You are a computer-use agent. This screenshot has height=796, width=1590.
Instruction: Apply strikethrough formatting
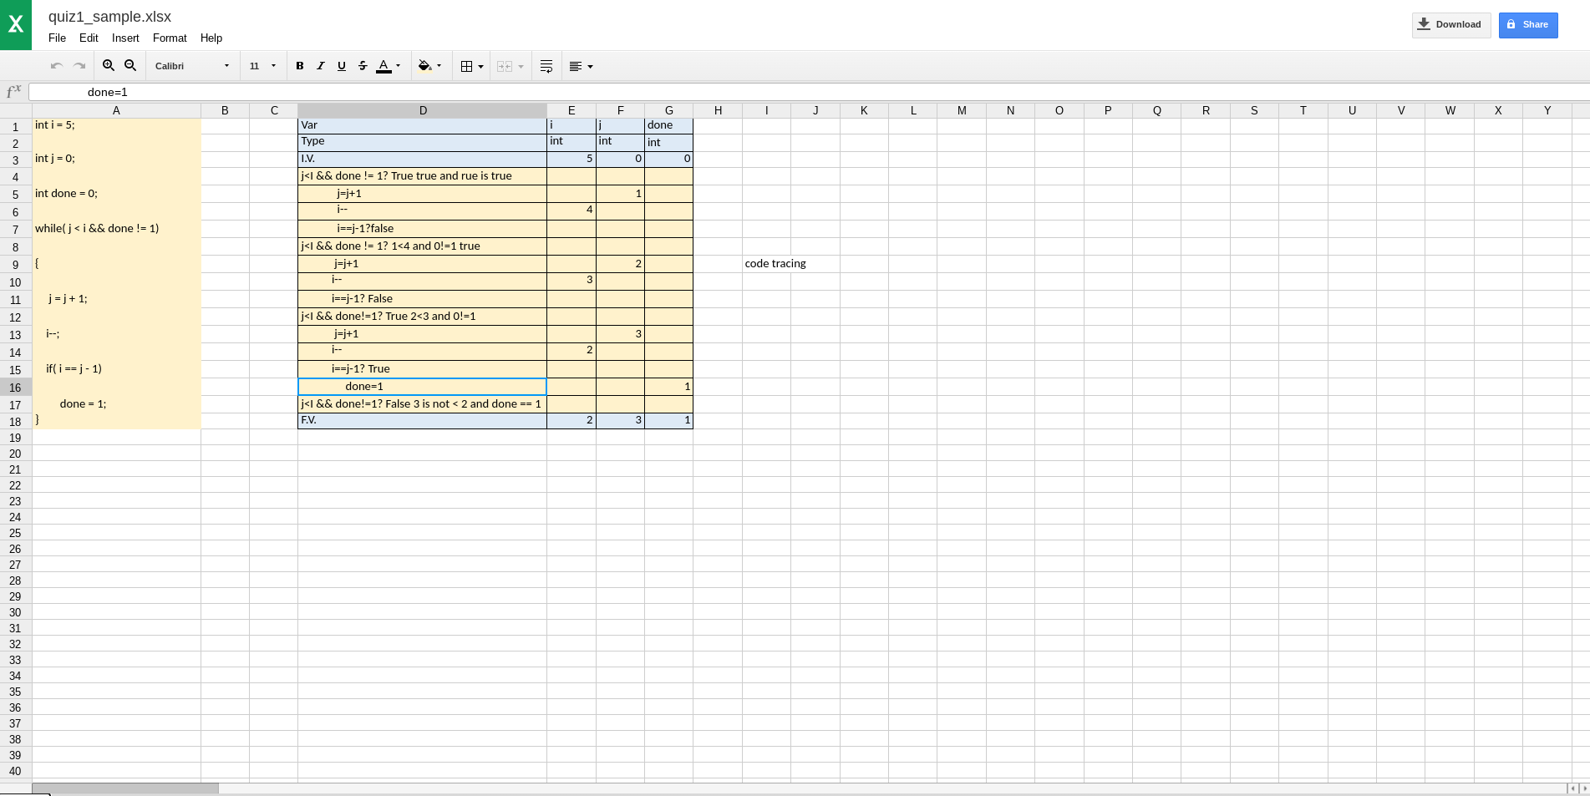(363, 66)
